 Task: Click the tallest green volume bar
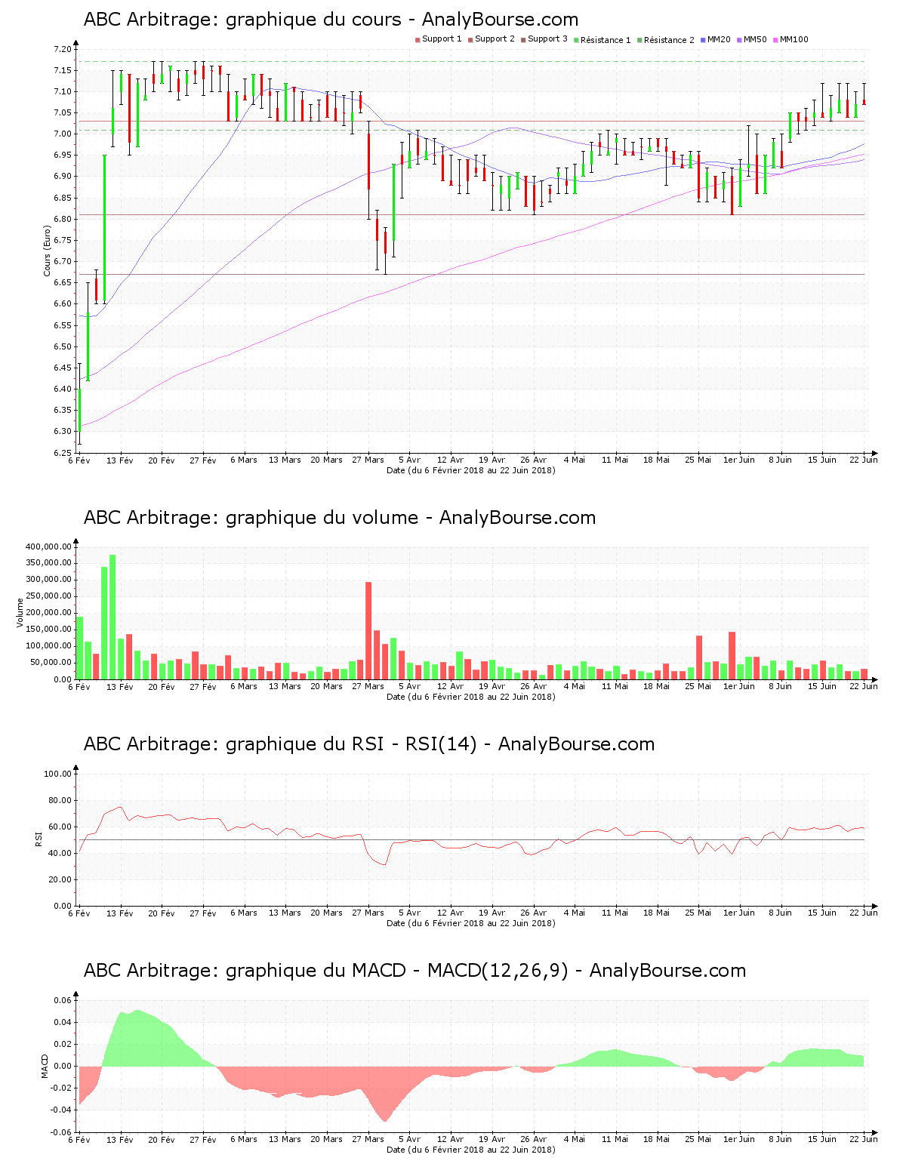coord(112,617)
